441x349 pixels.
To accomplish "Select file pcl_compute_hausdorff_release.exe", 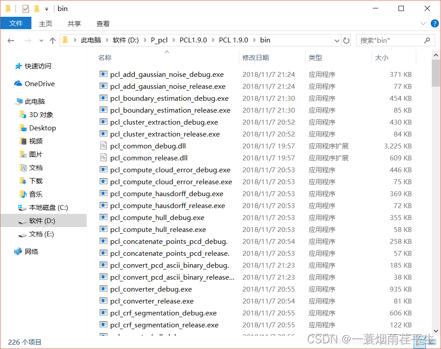I will click(168, 206).
